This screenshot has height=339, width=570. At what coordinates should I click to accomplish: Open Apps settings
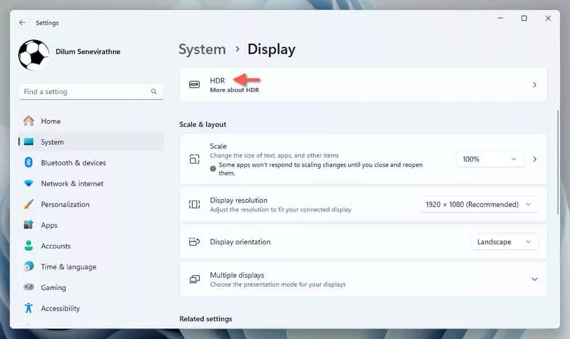click(91, 225)
